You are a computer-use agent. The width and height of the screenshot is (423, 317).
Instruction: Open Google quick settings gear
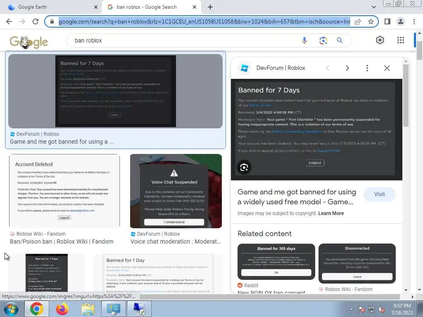380,40
